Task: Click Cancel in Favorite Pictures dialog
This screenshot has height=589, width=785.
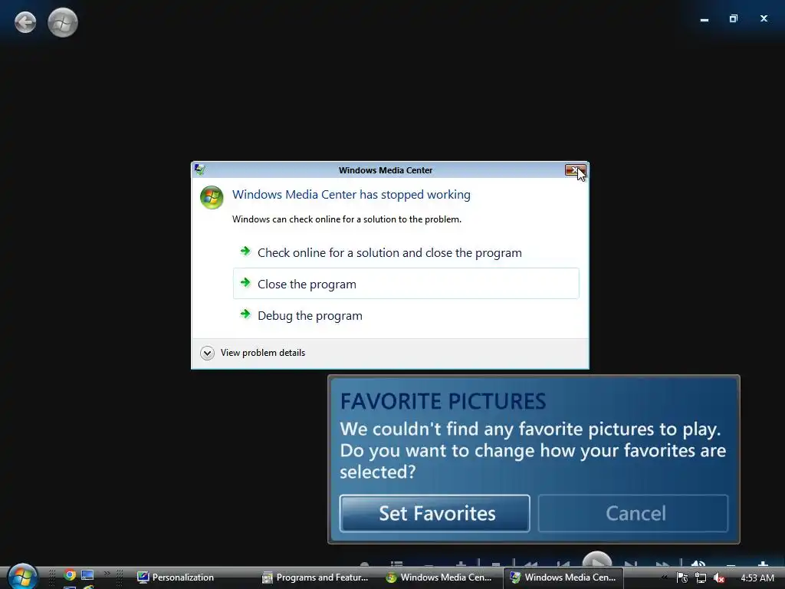Action: tap(633, 513)
